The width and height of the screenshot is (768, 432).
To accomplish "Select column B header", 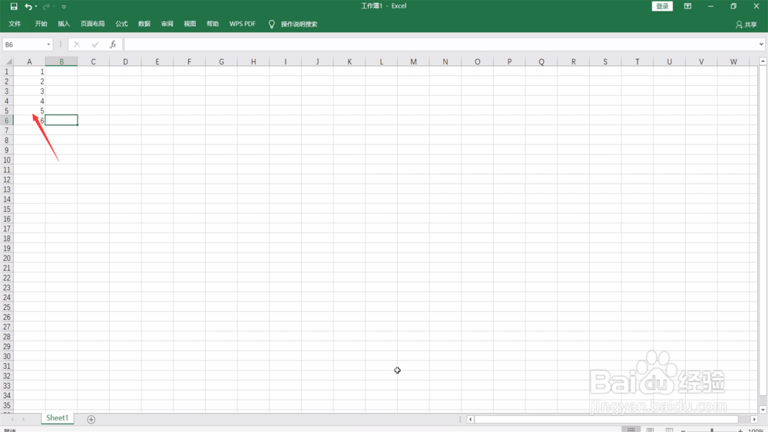I will (61, 61).
